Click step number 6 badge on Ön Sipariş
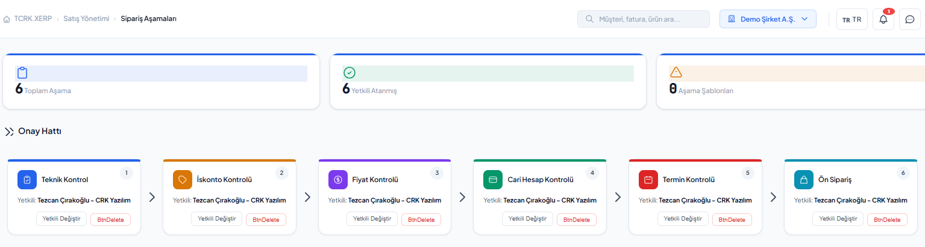 point(903,173)
